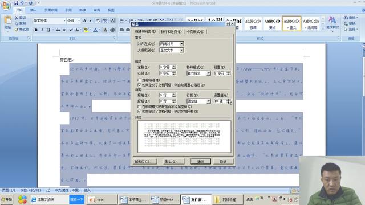Switch to 缩进和间距 tab
This screenshot has width=365, height=205.
(145, 31)
